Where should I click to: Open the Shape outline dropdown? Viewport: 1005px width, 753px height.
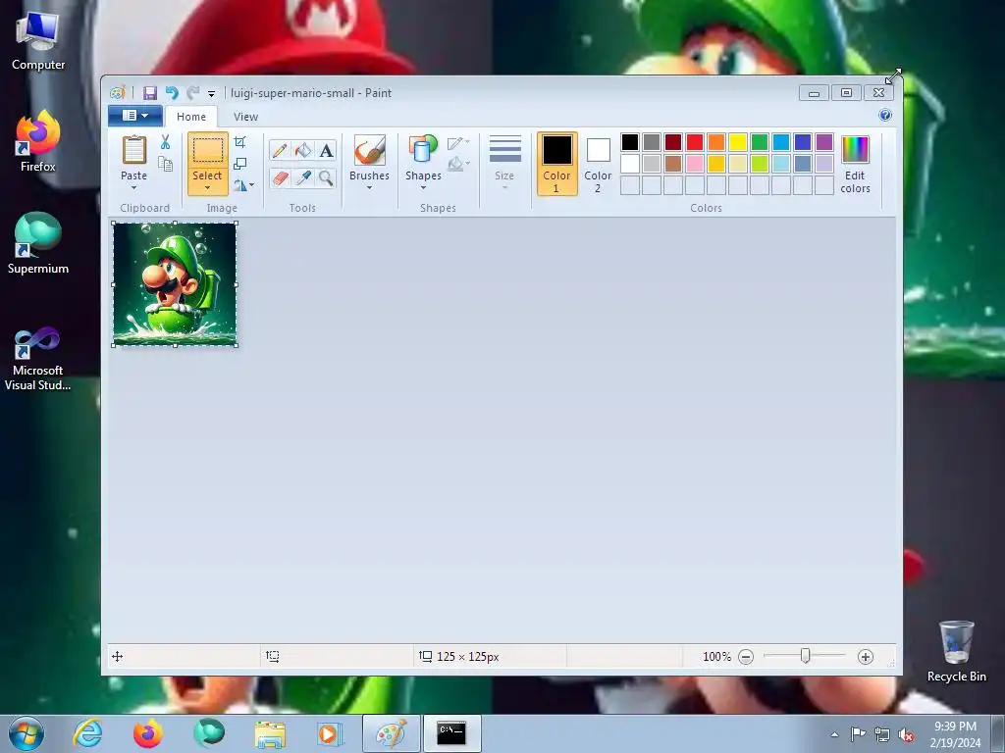(458, 143)
